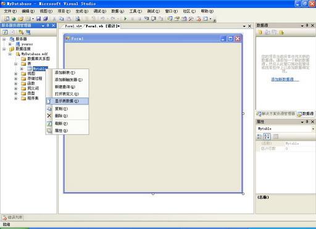Click the first yellow icon in 数据源 toolbar
Viewport: 316px width, 229px height.
pyautogui.click(x=260, y=32)
